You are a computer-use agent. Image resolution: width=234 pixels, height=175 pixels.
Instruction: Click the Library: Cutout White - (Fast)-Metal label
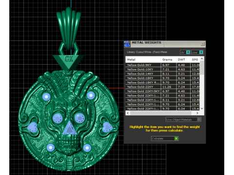pyautogui.click(x=147, y=52)
